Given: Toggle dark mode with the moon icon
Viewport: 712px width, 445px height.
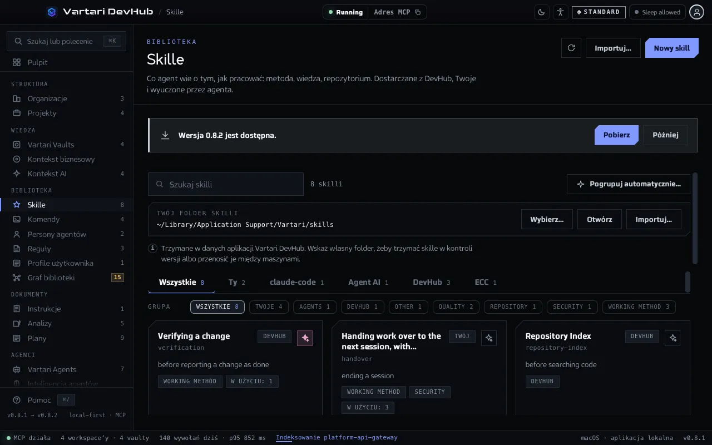Looking at the screenshot, I should (x=541, y=12).
